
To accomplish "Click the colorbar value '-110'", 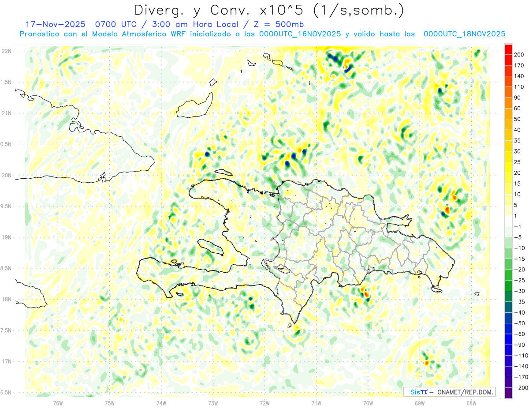I will click(x=521, y=356).
